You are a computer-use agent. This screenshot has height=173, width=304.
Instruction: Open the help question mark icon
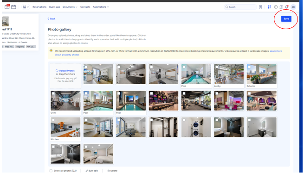(281, 7)
